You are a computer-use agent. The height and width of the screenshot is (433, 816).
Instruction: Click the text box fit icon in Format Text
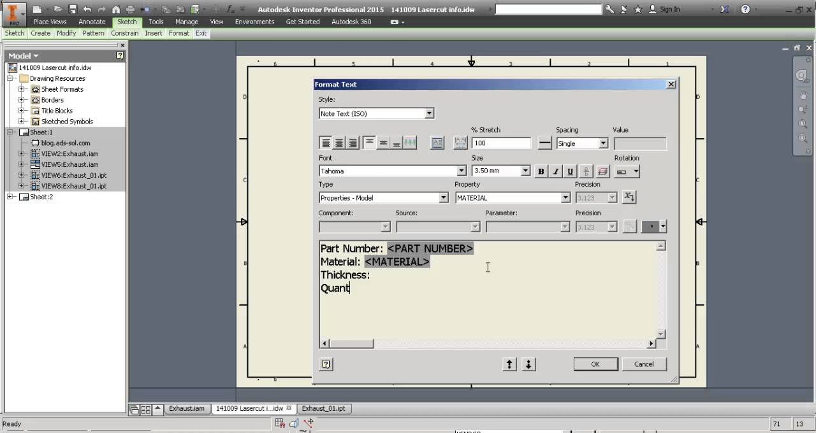437,143
